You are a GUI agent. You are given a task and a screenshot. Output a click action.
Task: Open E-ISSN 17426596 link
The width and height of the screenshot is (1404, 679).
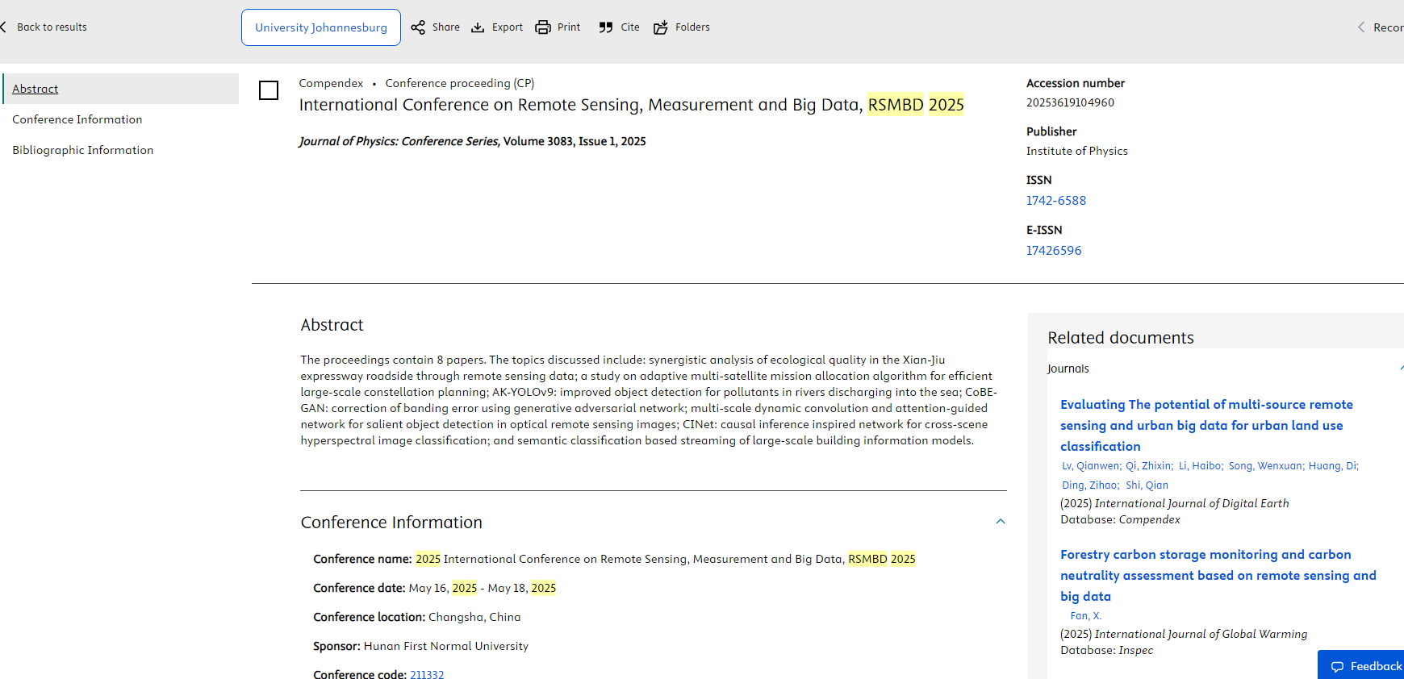pyautogui.click(x=1054, y=251)
